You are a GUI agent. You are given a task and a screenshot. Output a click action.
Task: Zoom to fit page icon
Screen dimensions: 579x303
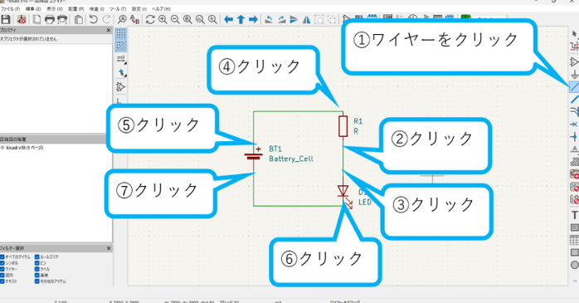pyautogui.click(x=187, y=19)
